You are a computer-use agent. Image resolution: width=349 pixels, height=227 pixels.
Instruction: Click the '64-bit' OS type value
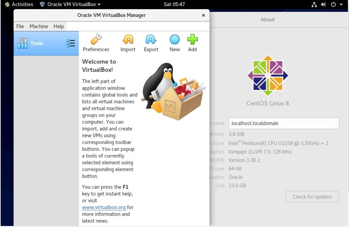pos(235,169)
